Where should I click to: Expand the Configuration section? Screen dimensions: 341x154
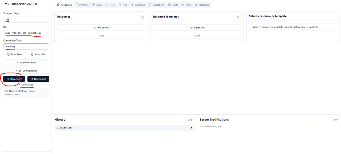click(x=26, y=71)
